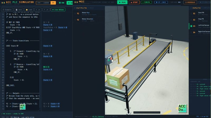The height and width of the screenshot is (118, 211).
Task: Toggle the Live Values button
Action: (58, 10)
